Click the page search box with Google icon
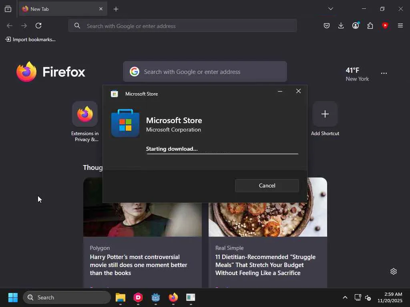Screen dimensions: 410x307 coord(205,72)
